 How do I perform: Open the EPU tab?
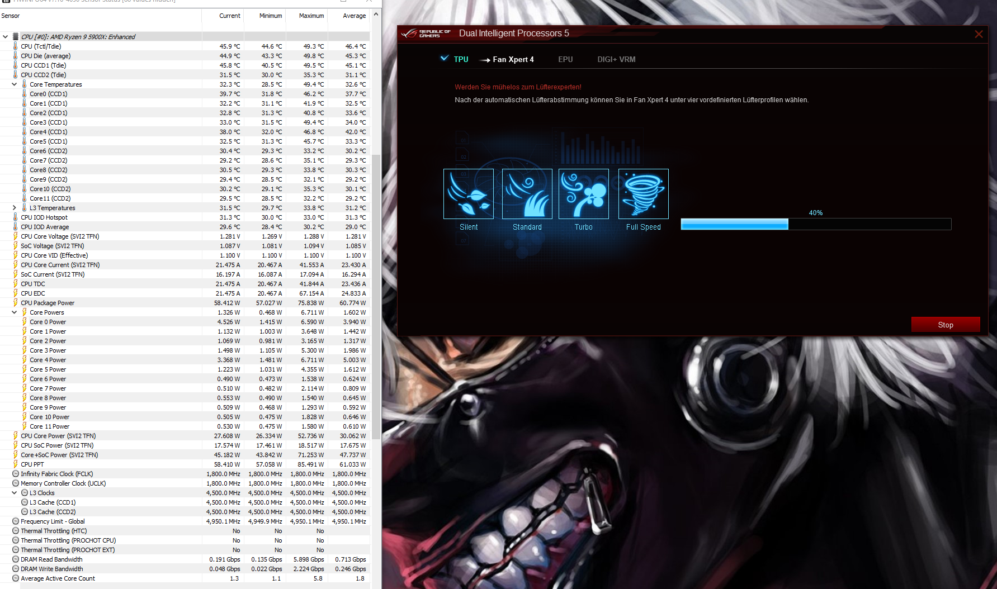[x=565, y=59]
